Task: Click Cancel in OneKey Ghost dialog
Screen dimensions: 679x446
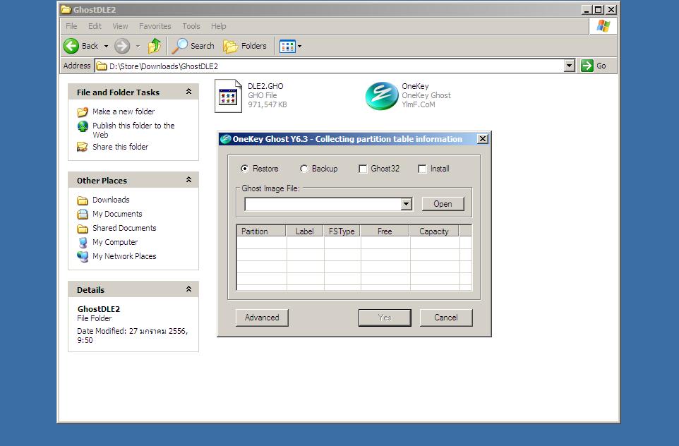Action: tap(445, 318)
